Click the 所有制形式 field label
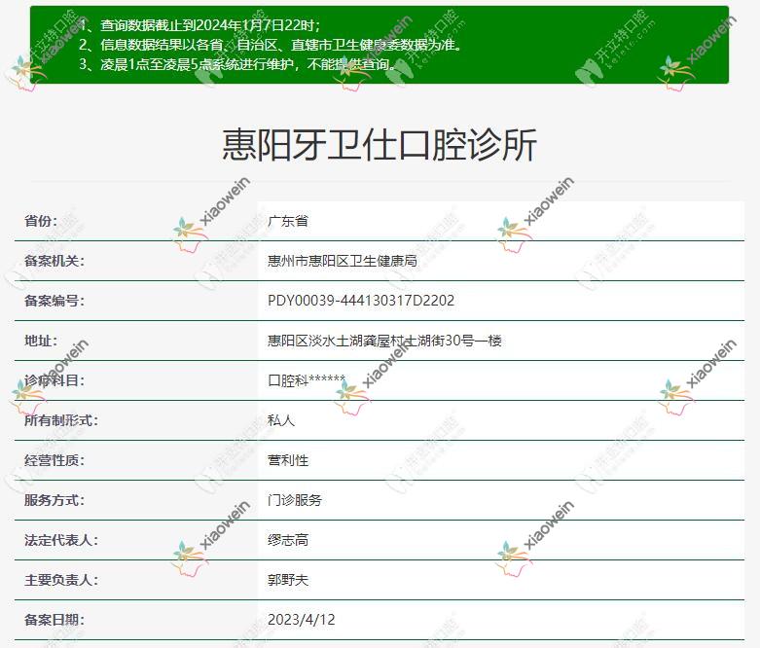This screenshot has height=648, width=760. [61, 420]
